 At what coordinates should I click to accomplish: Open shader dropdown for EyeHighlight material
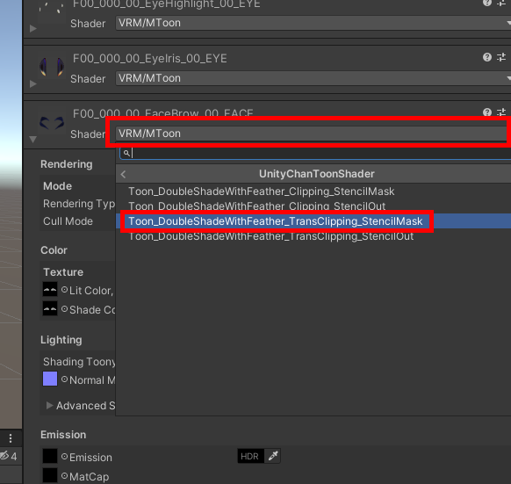[313, 23]
